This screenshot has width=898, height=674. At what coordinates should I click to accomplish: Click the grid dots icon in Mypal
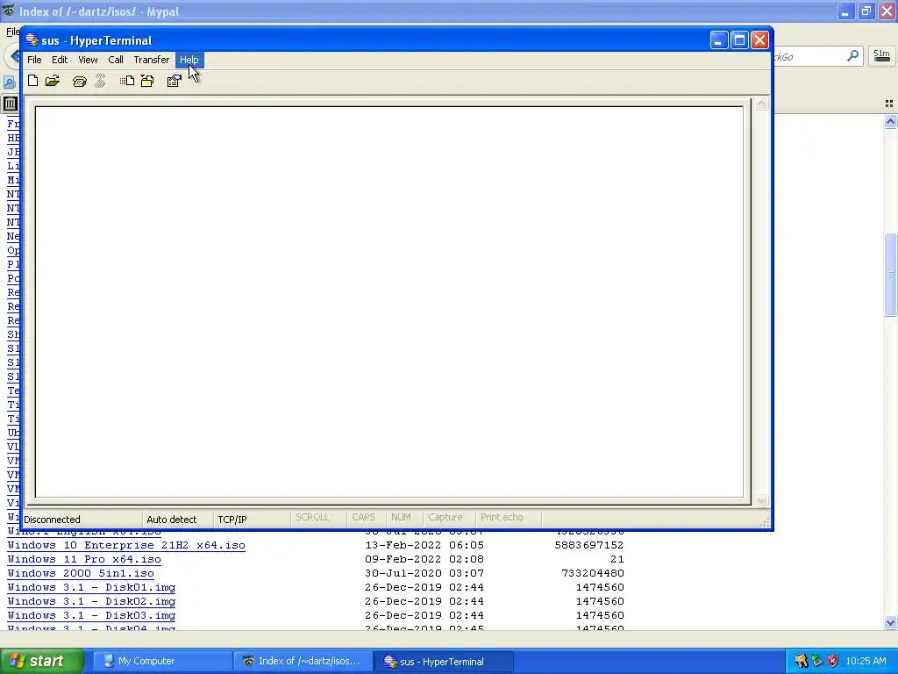[889, 104]
